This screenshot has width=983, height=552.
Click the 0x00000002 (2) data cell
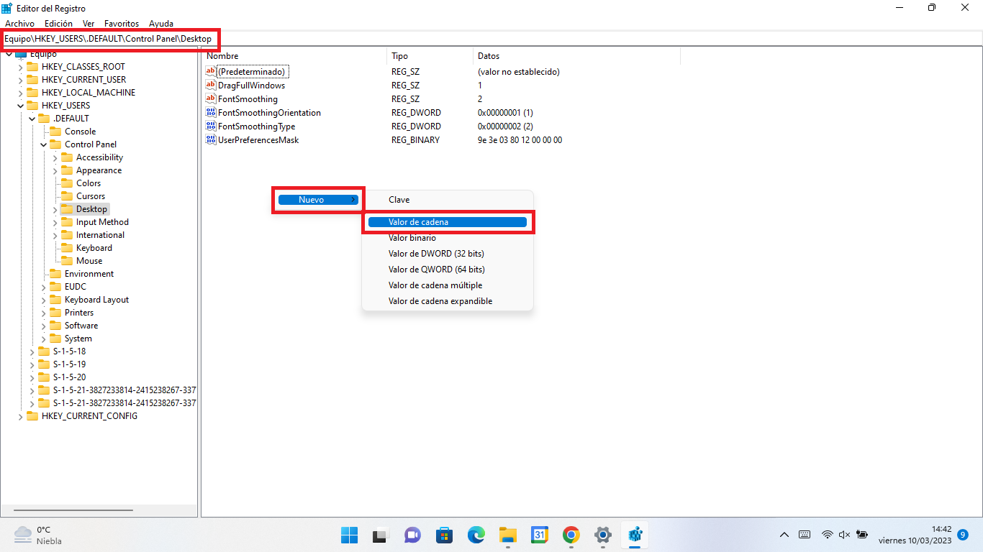pos(505,126)
